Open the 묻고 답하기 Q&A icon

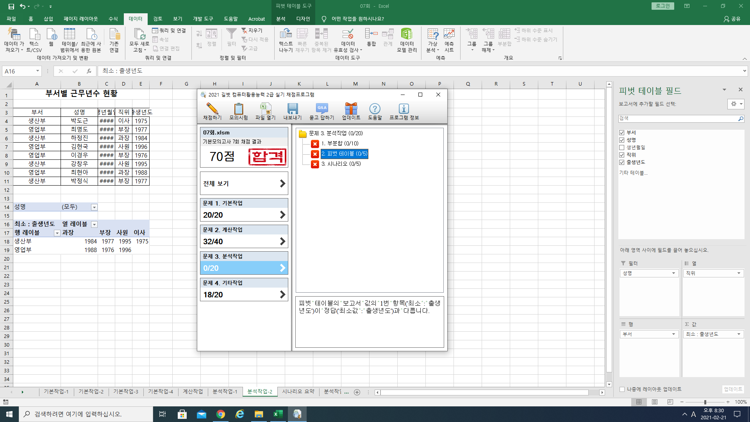pyautogui.click(x=322, y=111)
